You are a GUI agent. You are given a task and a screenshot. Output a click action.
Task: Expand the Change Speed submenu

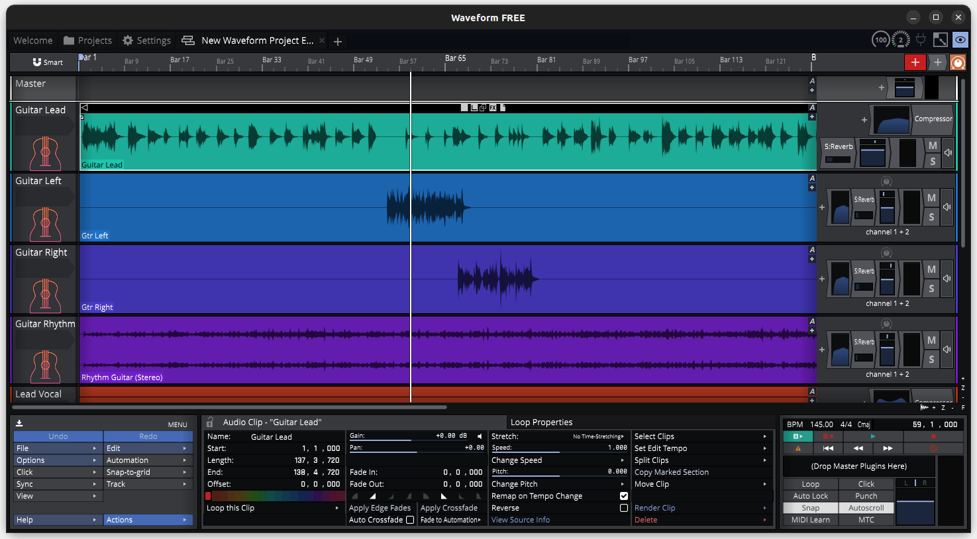[x=558, y=460]
